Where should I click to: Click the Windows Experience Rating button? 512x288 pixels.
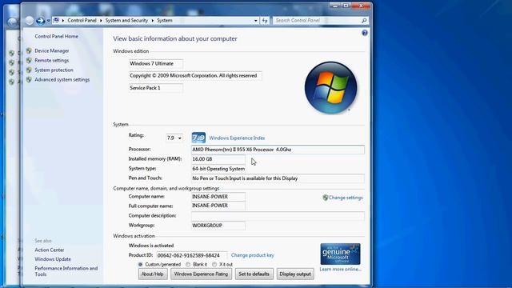pyautogui.click(x=201, y=274)
